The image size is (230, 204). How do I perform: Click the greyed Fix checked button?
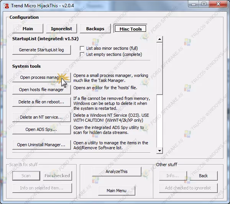coord(58,176)
